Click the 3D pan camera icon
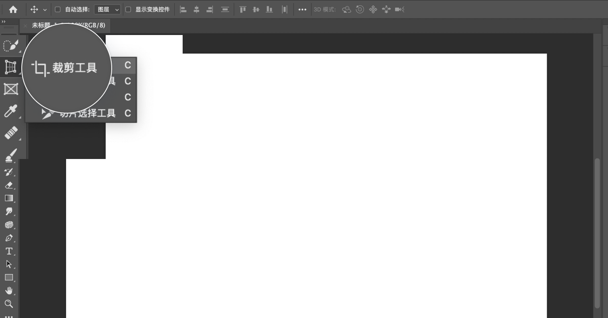608x318 pixels. point(373,10)
